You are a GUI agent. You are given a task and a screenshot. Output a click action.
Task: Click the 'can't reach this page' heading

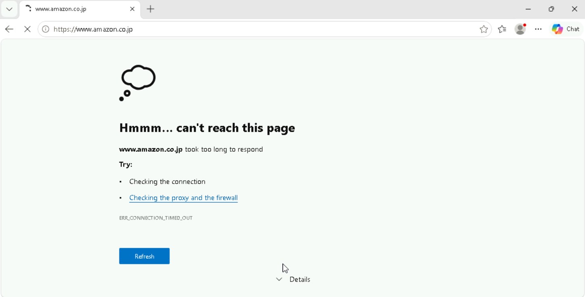point(207,128)
